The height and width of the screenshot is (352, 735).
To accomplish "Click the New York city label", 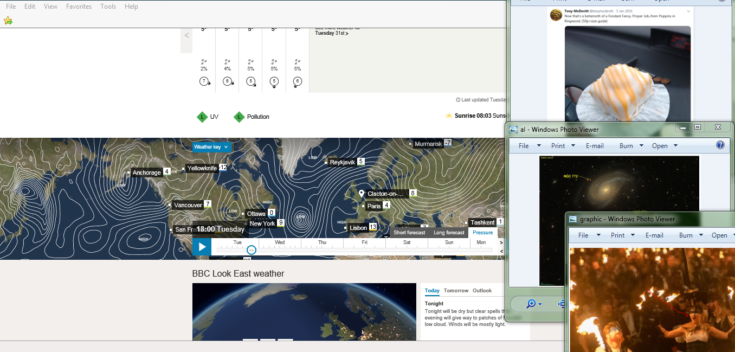I will coord(262,223).
